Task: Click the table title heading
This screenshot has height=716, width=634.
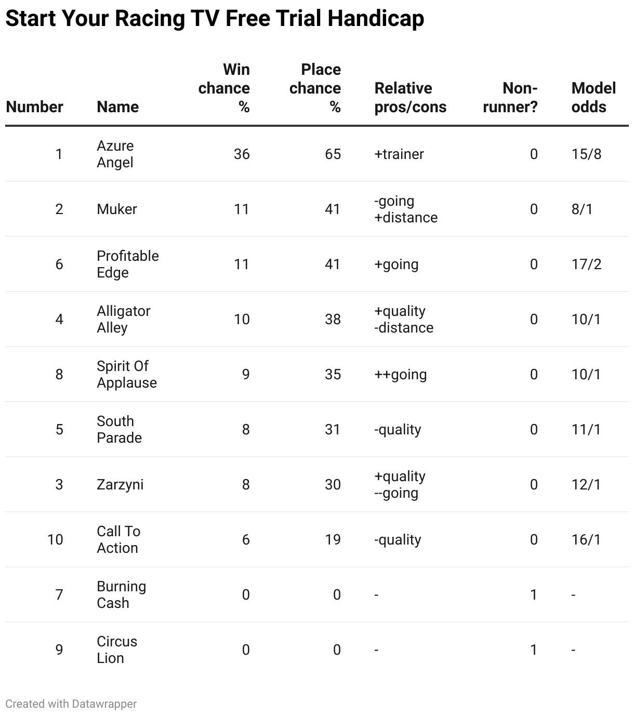Action: [215, 18]
